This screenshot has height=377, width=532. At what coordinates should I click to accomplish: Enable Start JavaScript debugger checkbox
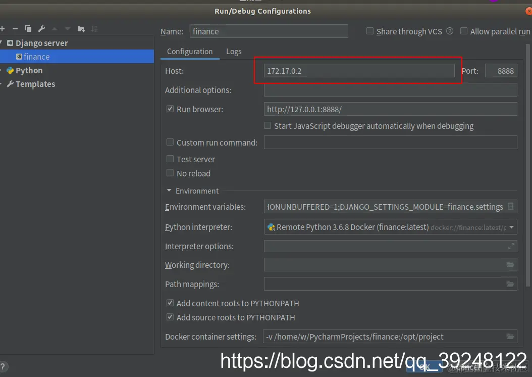[x=268, y=126]
